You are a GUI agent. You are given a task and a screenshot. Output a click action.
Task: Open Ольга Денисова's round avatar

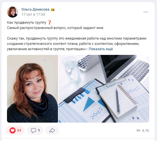click(x=13, y=12)
